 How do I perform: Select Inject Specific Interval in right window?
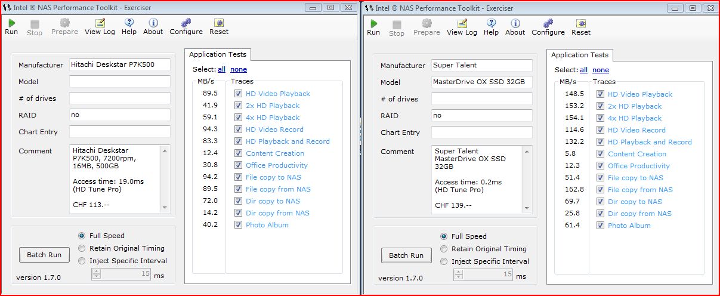tap(444, 261)
